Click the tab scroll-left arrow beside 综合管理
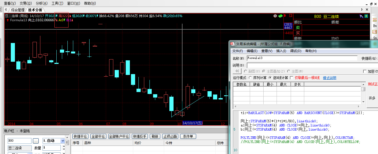This screenshot has width=378, height=154. 6,10
